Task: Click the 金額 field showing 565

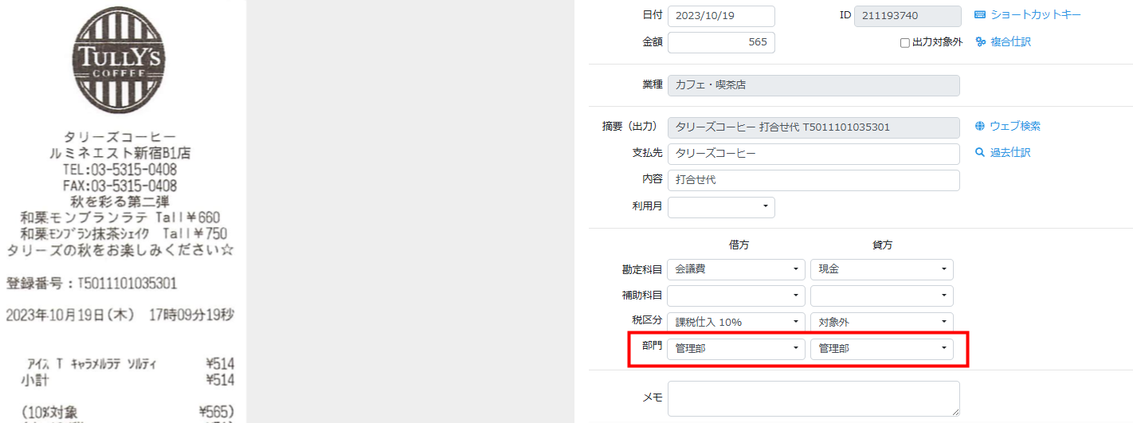Action: pyautogui.click(x=721, y=42)
